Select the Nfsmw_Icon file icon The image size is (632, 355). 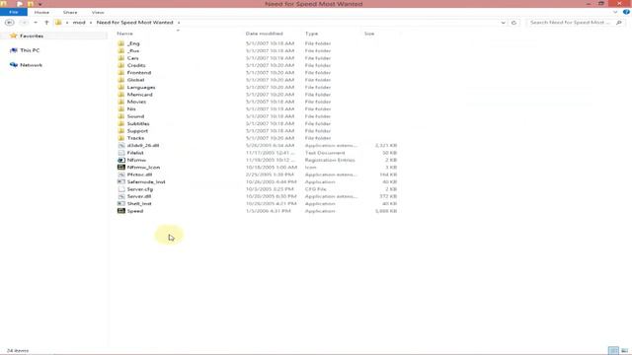tap(120, 167)
